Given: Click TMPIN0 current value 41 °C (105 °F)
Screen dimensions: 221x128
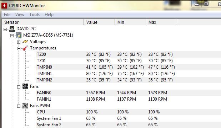Looking at the screenshot, I should 99,67.
